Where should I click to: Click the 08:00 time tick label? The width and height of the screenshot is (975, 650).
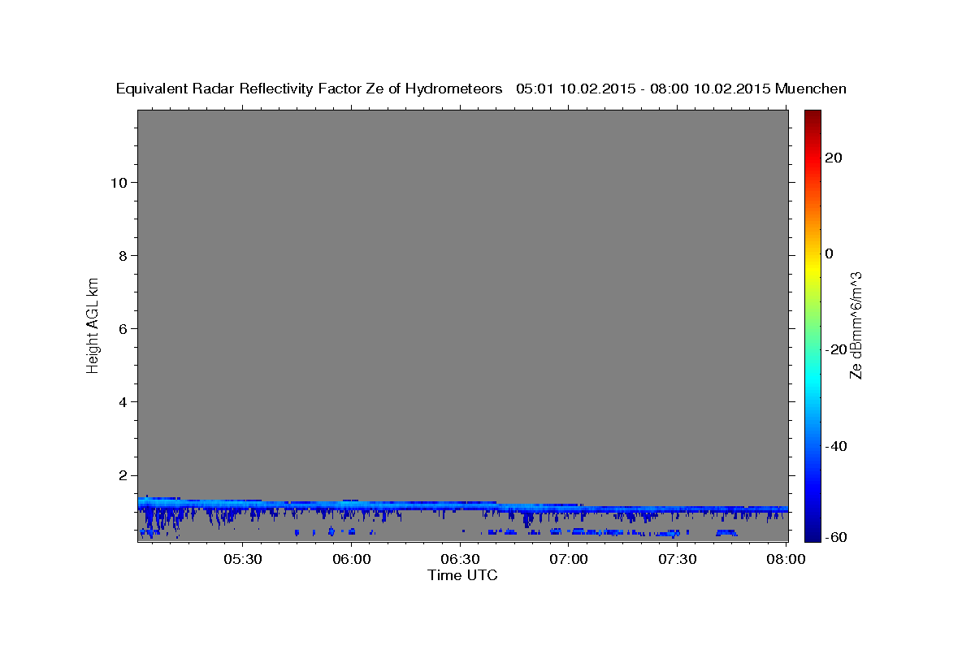[786, 559]
